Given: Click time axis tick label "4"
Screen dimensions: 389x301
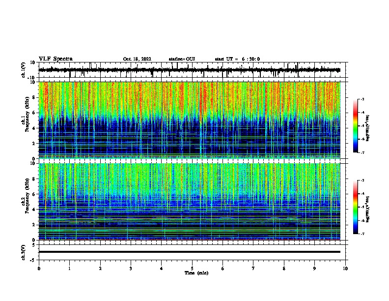Looking at the screenshot, I should (x=162, y=269).
